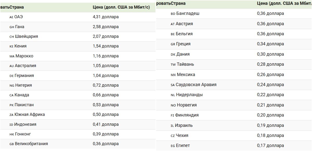
Task: Click the BD flag code beside Бангладеш
Action: pos(173,14)
